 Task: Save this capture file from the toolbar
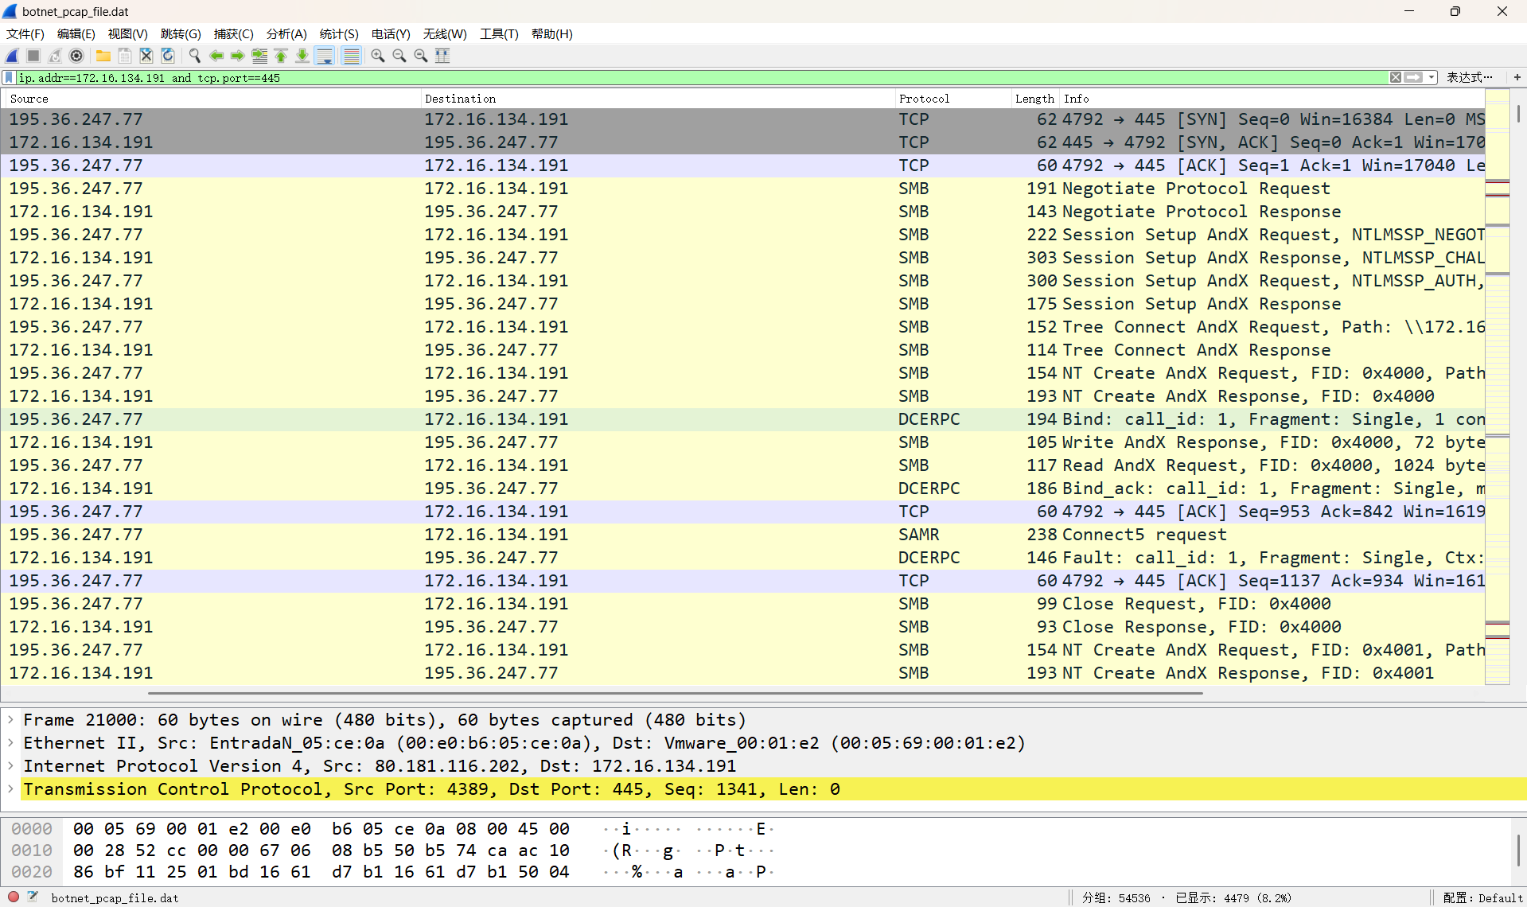[x=125, y=56]
